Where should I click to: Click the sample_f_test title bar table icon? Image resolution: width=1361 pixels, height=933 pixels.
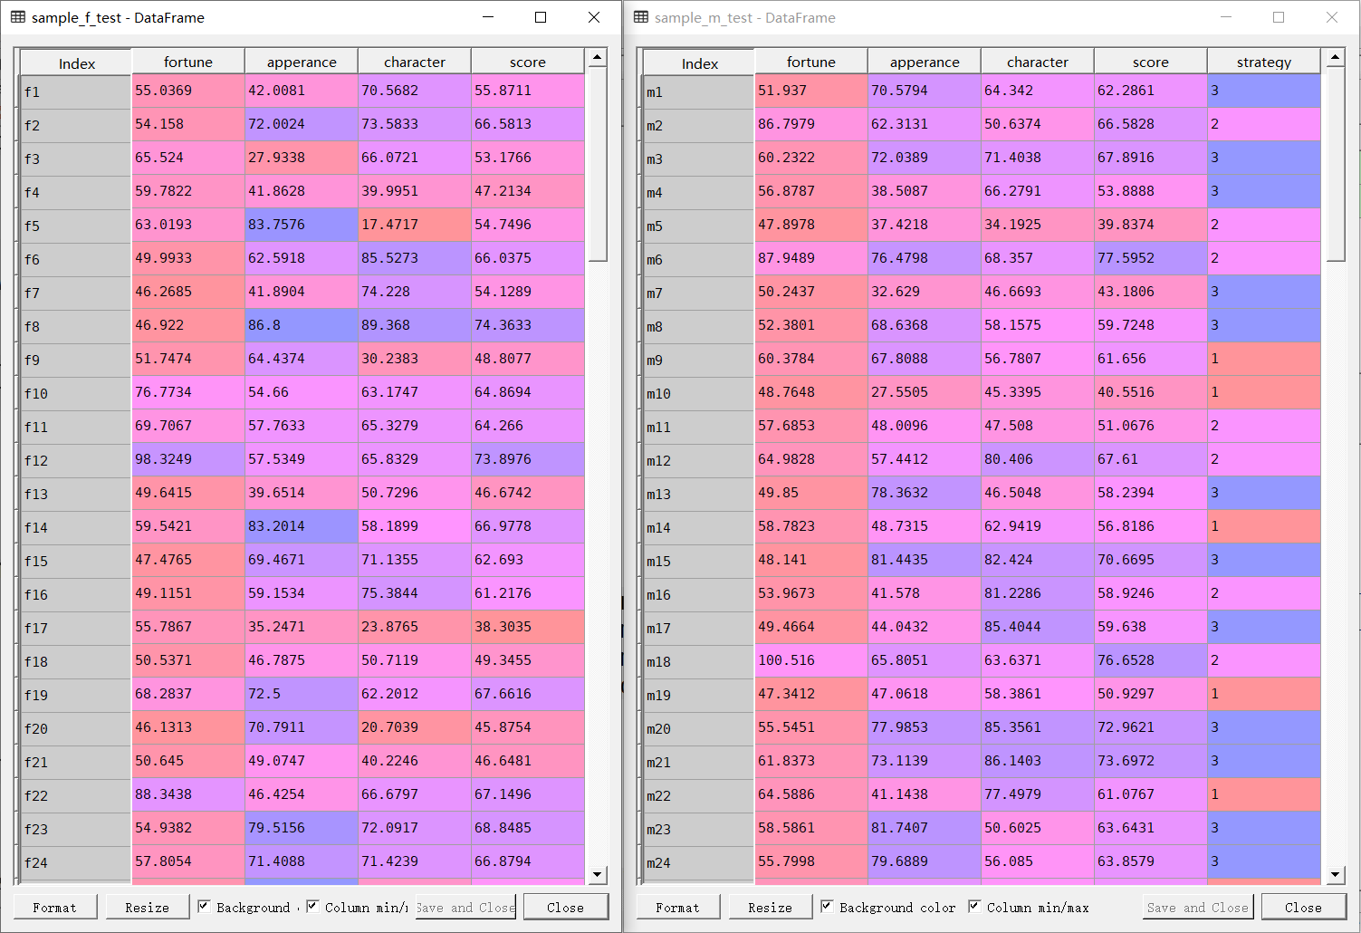18,17
